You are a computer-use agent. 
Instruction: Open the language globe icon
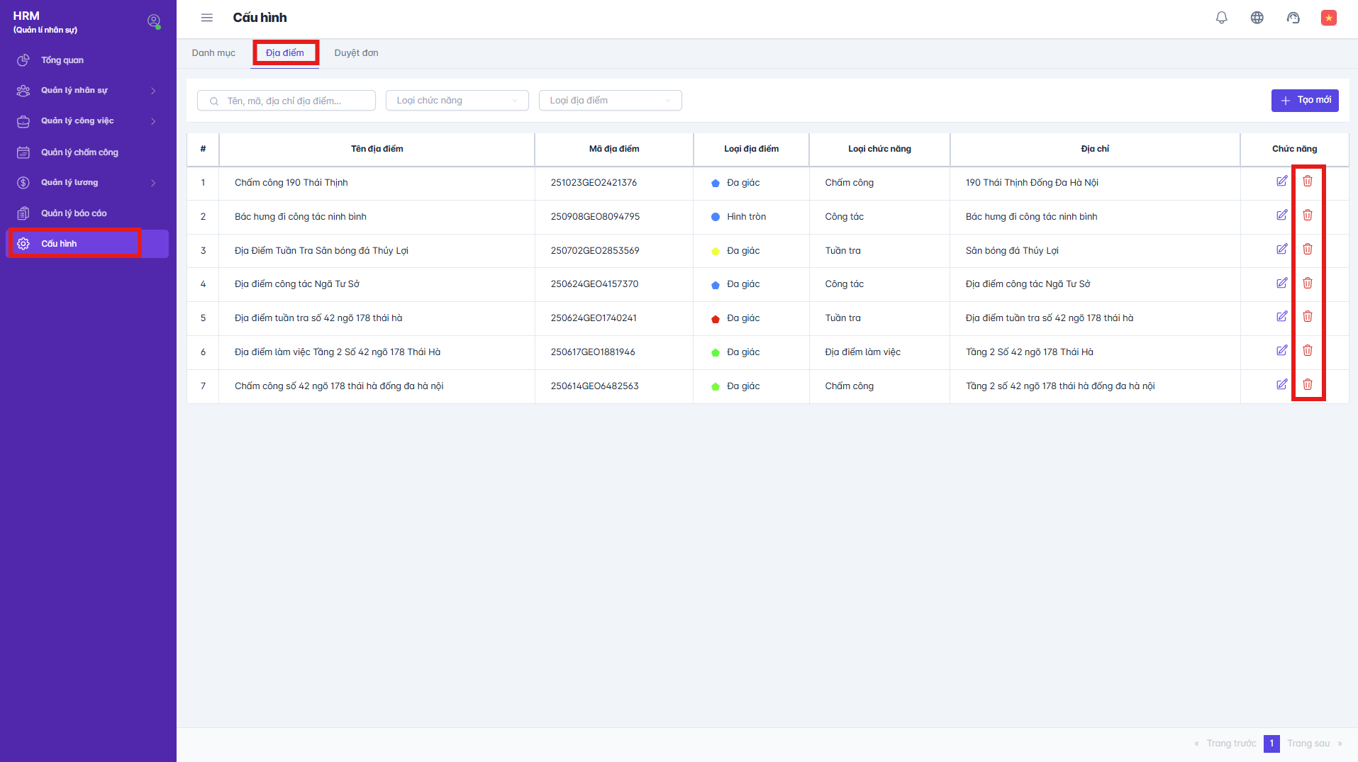click(1257, 18)
